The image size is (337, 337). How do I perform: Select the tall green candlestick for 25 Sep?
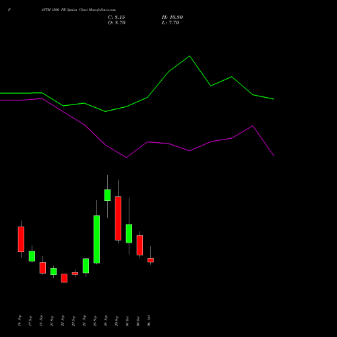96,239
